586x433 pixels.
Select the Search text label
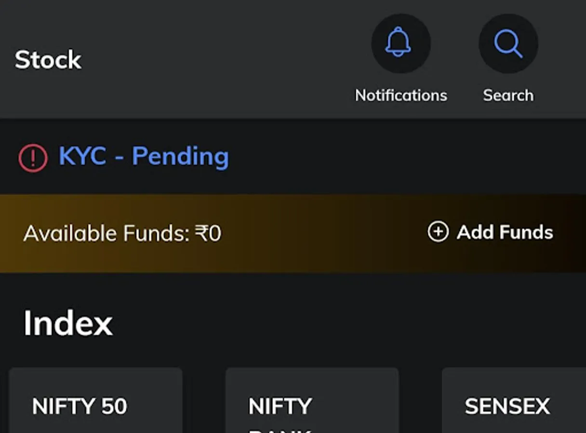(508, 95)
